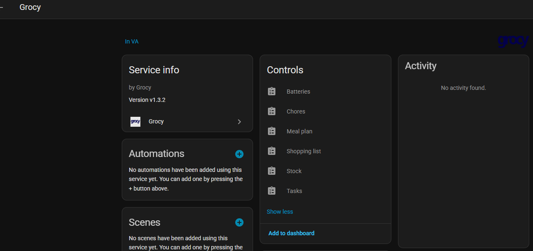Viewport: 533px width, 251px height.
Task: Open the In VA area link
Action: pos(132,41)
